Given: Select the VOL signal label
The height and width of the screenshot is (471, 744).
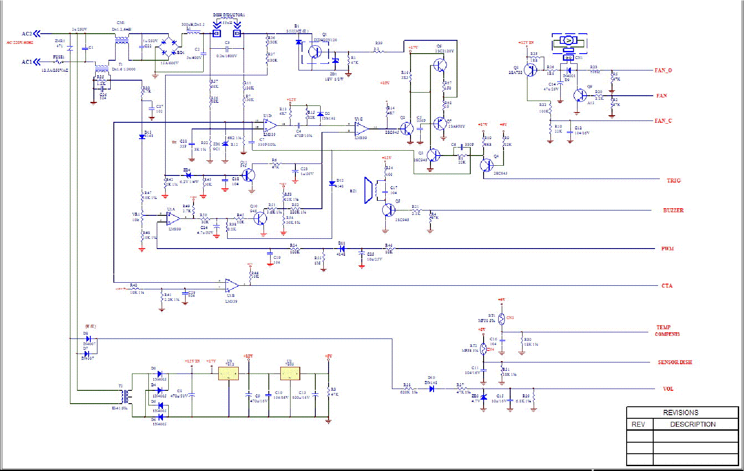Looking at the screenshot, I should [668, 389].
